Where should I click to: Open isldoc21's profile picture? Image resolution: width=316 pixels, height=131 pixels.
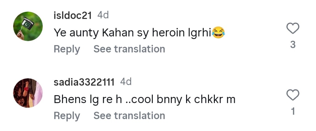pos(28,26)
